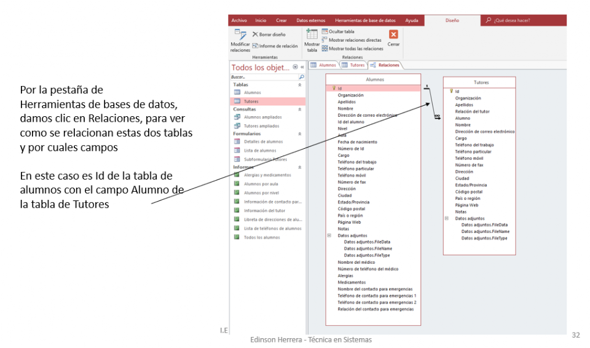Collapse Datos adjuntos in Tutores table

coord(447,218)
